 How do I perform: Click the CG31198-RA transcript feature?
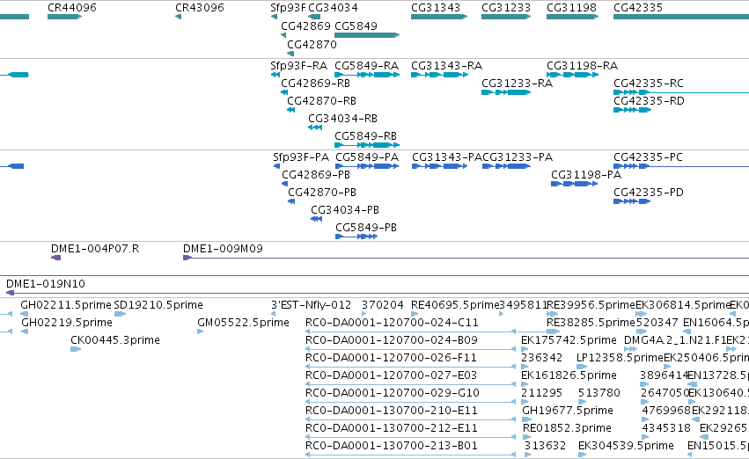coord(572,75)
